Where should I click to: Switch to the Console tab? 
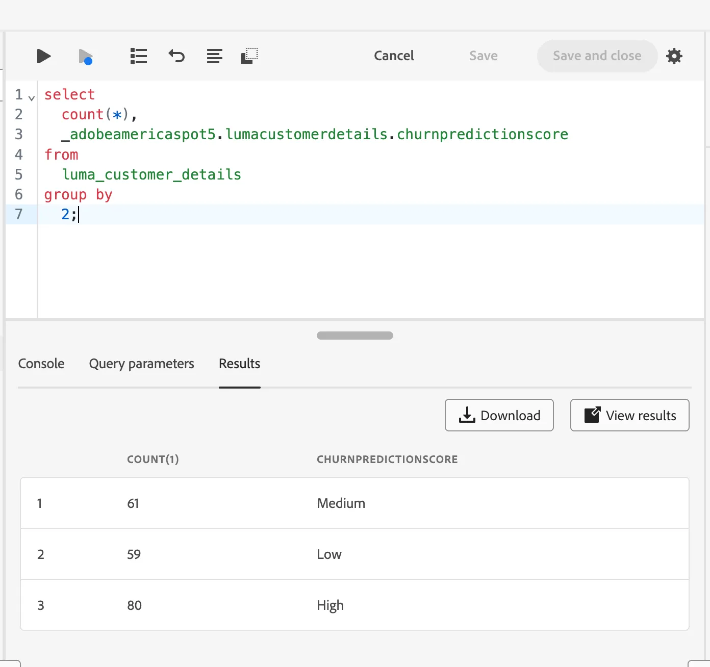(41, 364)
